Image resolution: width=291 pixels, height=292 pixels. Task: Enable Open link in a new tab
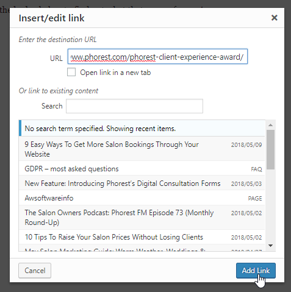coord(71,72)
